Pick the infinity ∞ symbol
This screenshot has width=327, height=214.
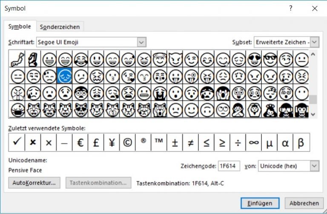[254, 143]
